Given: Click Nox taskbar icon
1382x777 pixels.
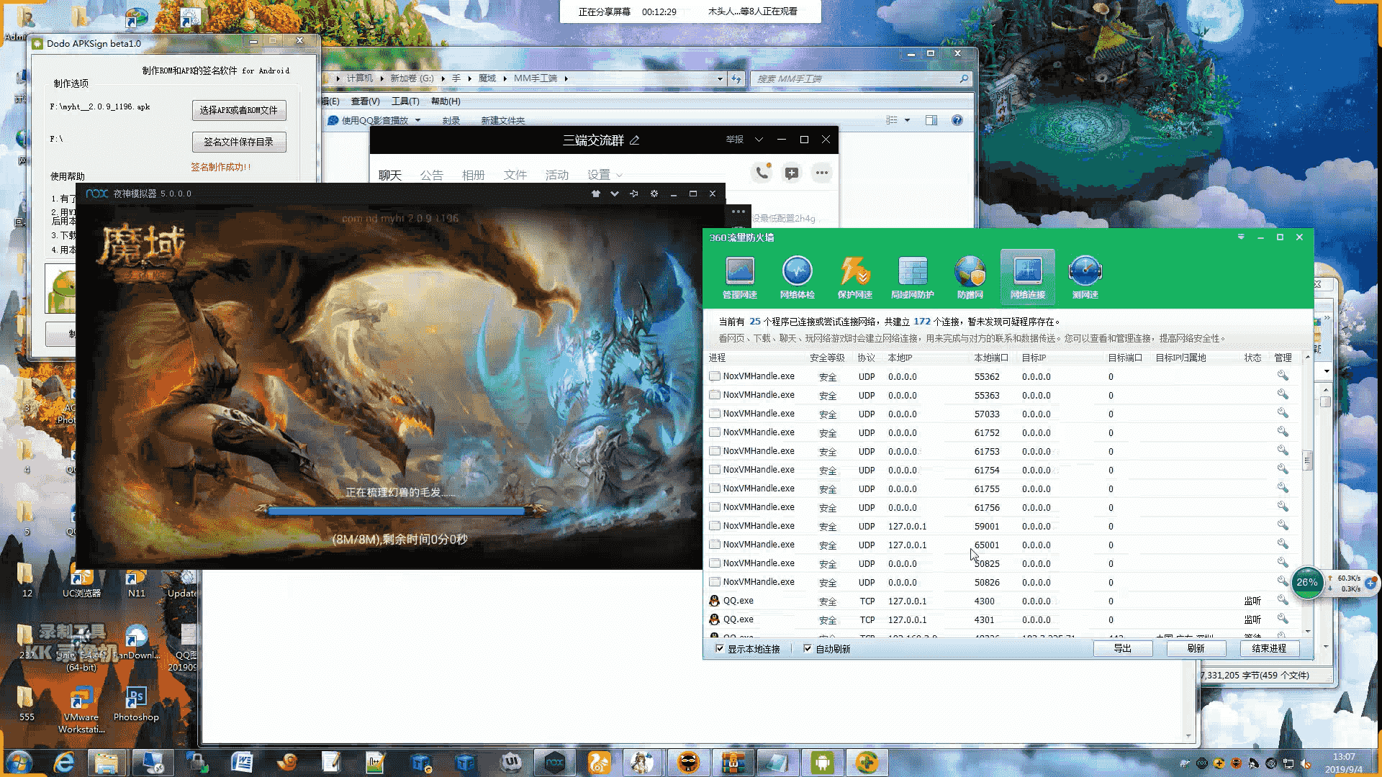Looking at the screenshot, I should click(554, 762).
